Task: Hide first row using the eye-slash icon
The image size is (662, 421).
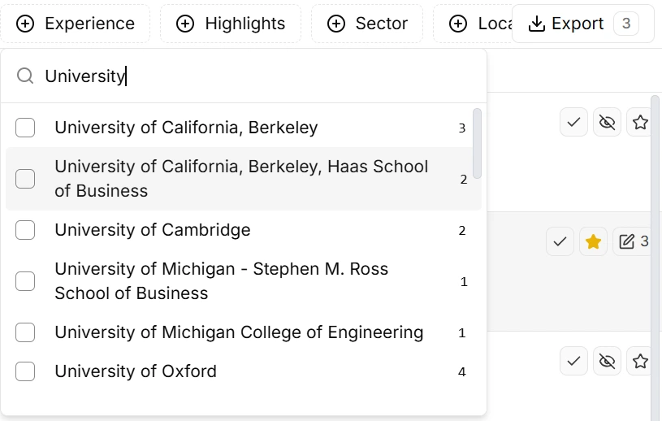Action: pos(607,122)
